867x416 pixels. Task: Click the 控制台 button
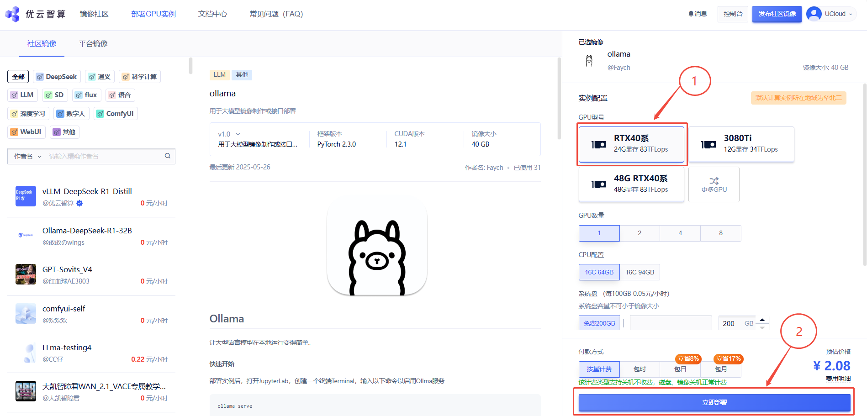733,14
